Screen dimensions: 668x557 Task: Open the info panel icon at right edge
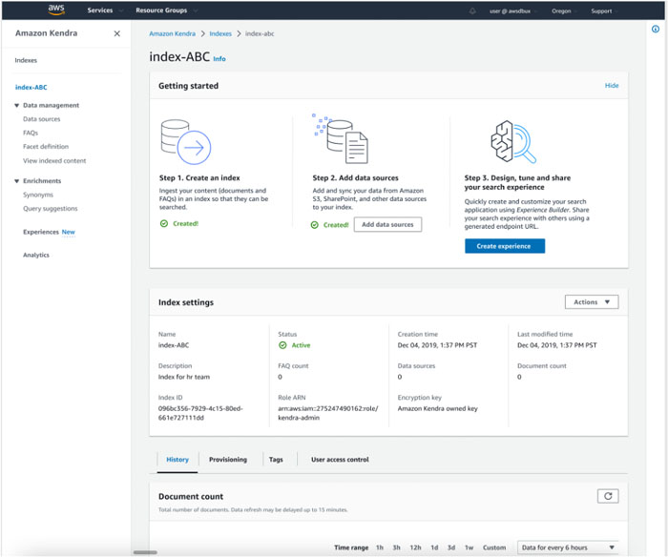point(656,29)
